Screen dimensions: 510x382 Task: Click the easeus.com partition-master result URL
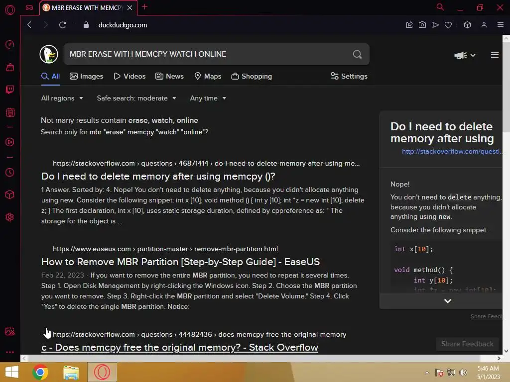tap(165, 249)
